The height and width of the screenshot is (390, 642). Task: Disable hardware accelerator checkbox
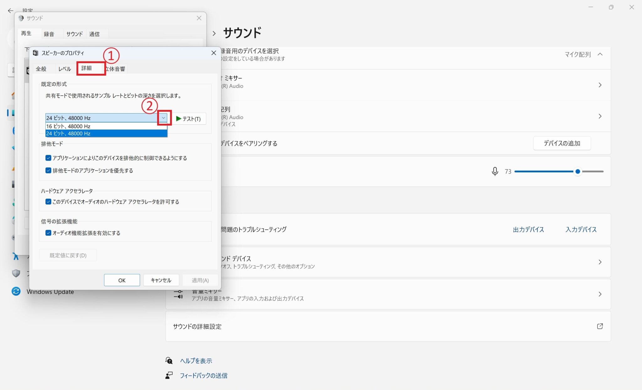pyautogui.click(x=48, y=202)
